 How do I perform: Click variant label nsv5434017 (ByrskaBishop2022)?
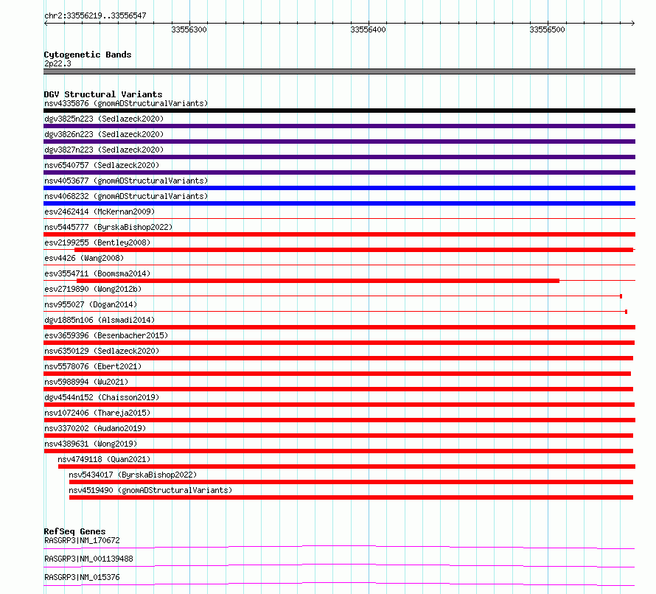(133, 475)
